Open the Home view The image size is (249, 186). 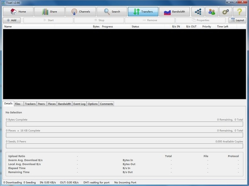[17, 12]
